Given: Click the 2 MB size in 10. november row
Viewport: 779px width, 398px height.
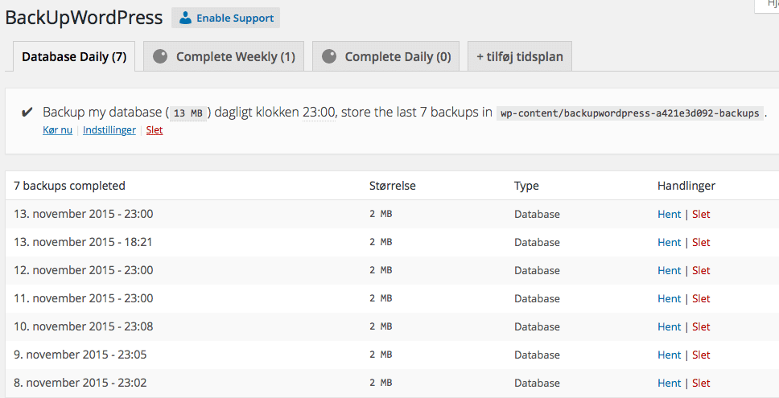Looking at the screenshot, I should coord(381,326).
